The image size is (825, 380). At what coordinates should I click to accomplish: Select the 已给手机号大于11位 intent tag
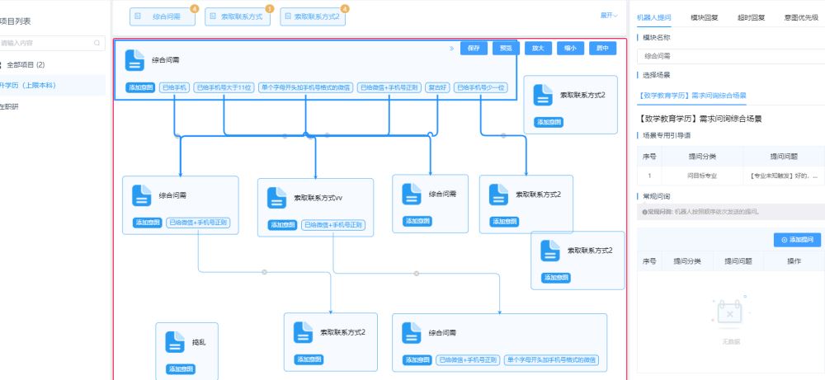coord(224,87)
